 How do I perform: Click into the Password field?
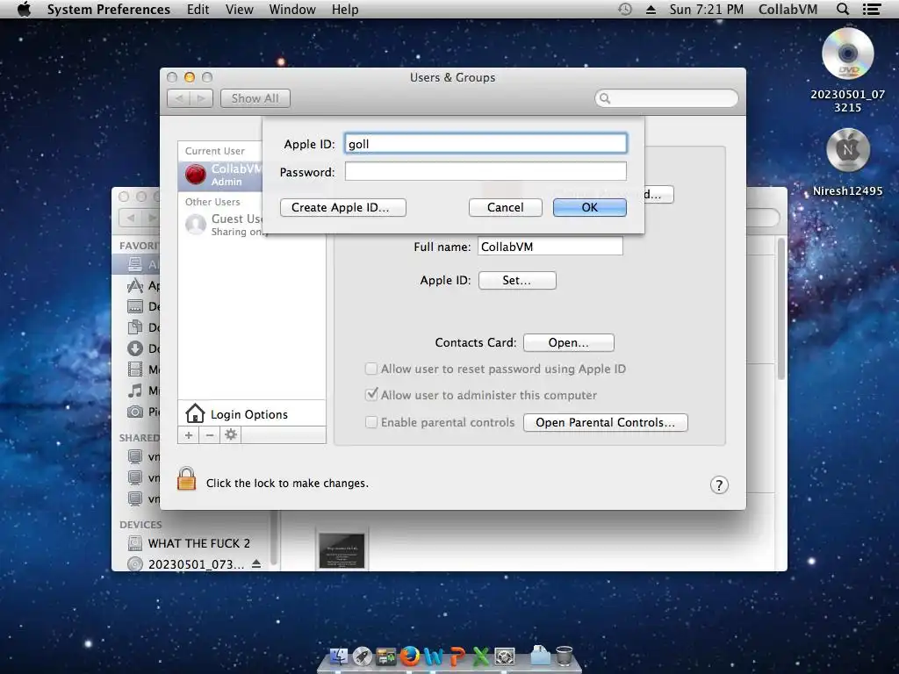[485, 171]
